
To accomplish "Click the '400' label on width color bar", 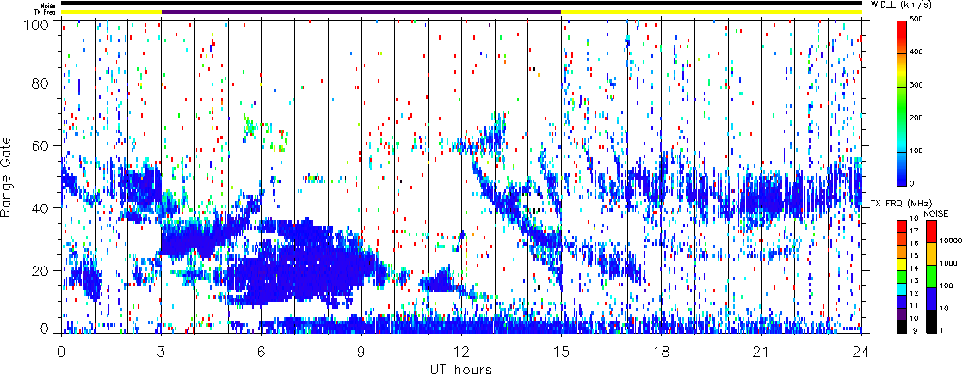I will pos(916,52).
